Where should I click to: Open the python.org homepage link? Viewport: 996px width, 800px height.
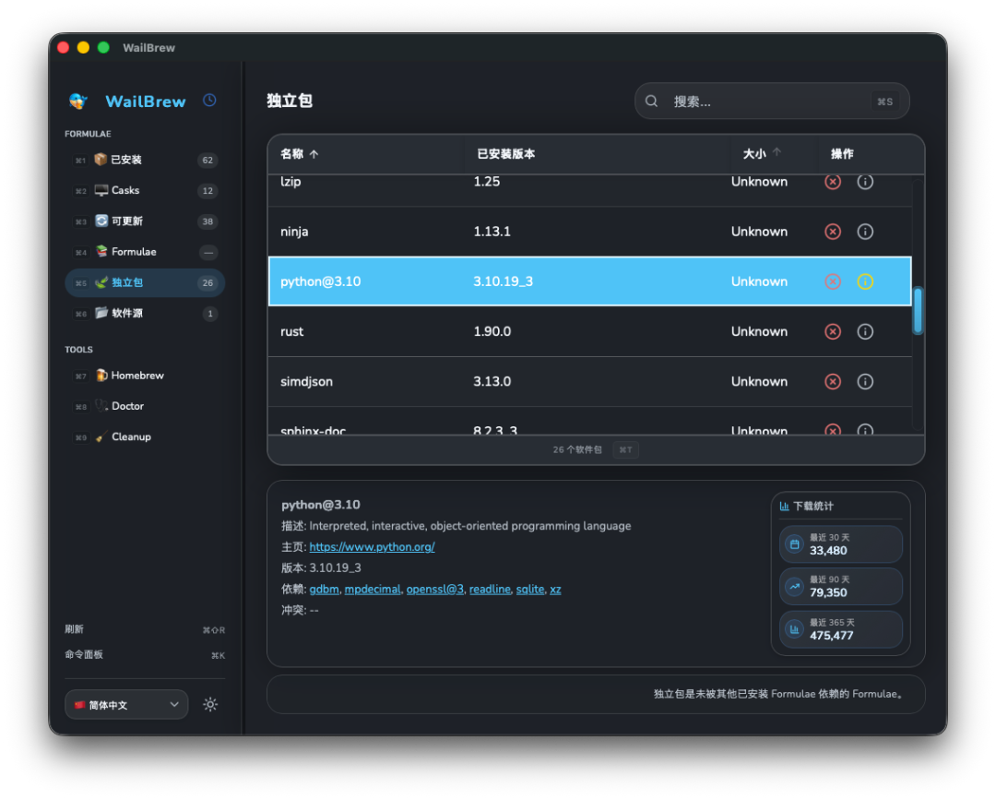pyautogui.click(x=372, y=546)
